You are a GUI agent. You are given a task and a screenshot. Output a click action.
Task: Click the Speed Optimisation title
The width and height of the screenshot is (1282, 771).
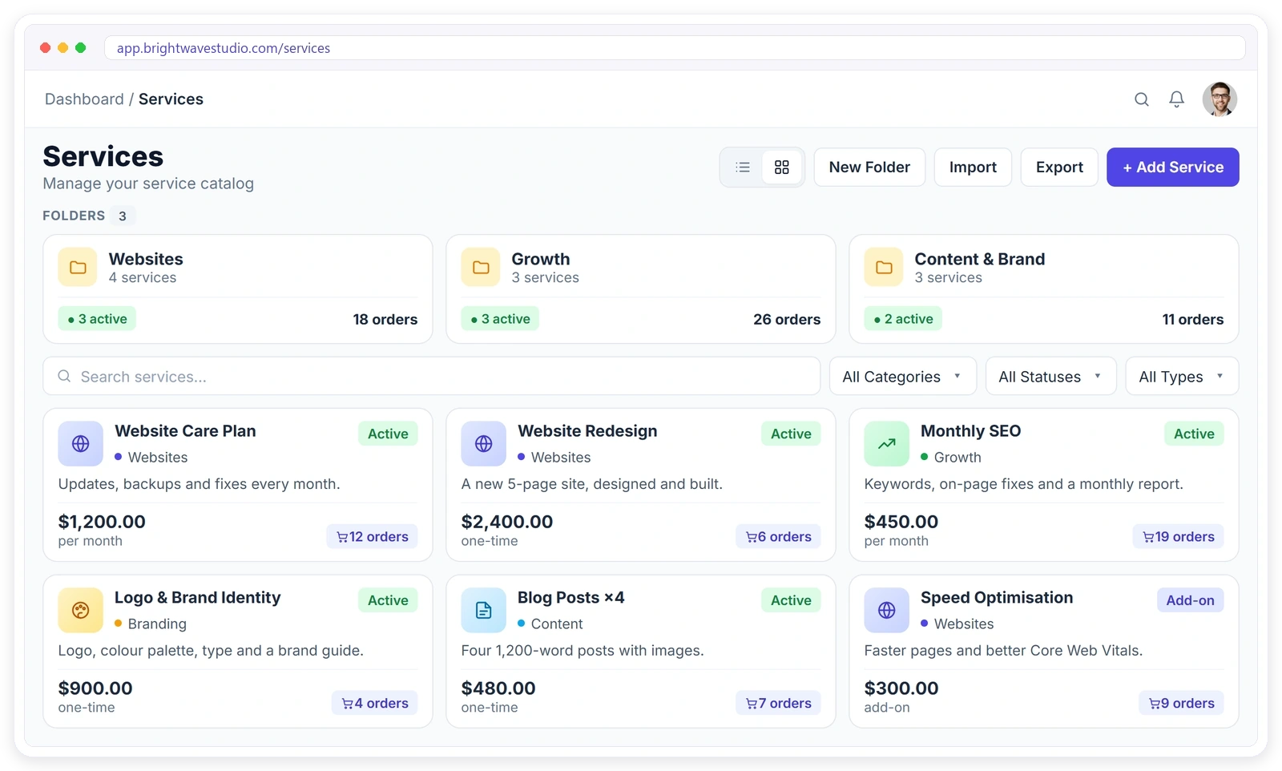click(x=997, y=598)
